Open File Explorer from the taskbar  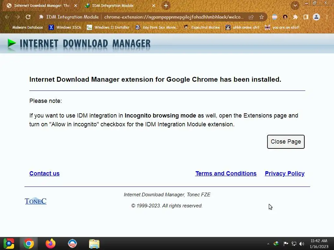pos(94,244)
